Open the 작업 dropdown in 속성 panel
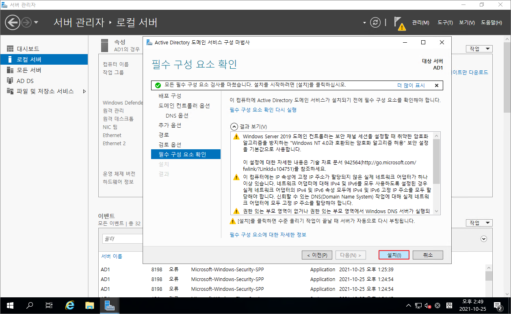Viewport: 511px width, 314px height. pyautogui.click(x=479, y=49)
